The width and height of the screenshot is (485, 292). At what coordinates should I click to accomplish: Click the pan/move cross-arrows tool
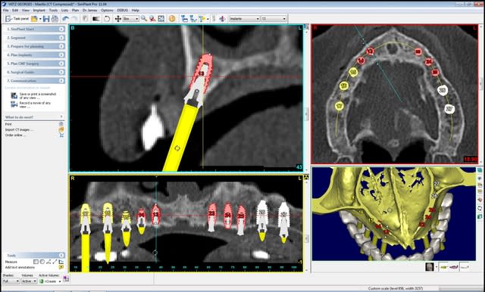click(x=118, y=19)
